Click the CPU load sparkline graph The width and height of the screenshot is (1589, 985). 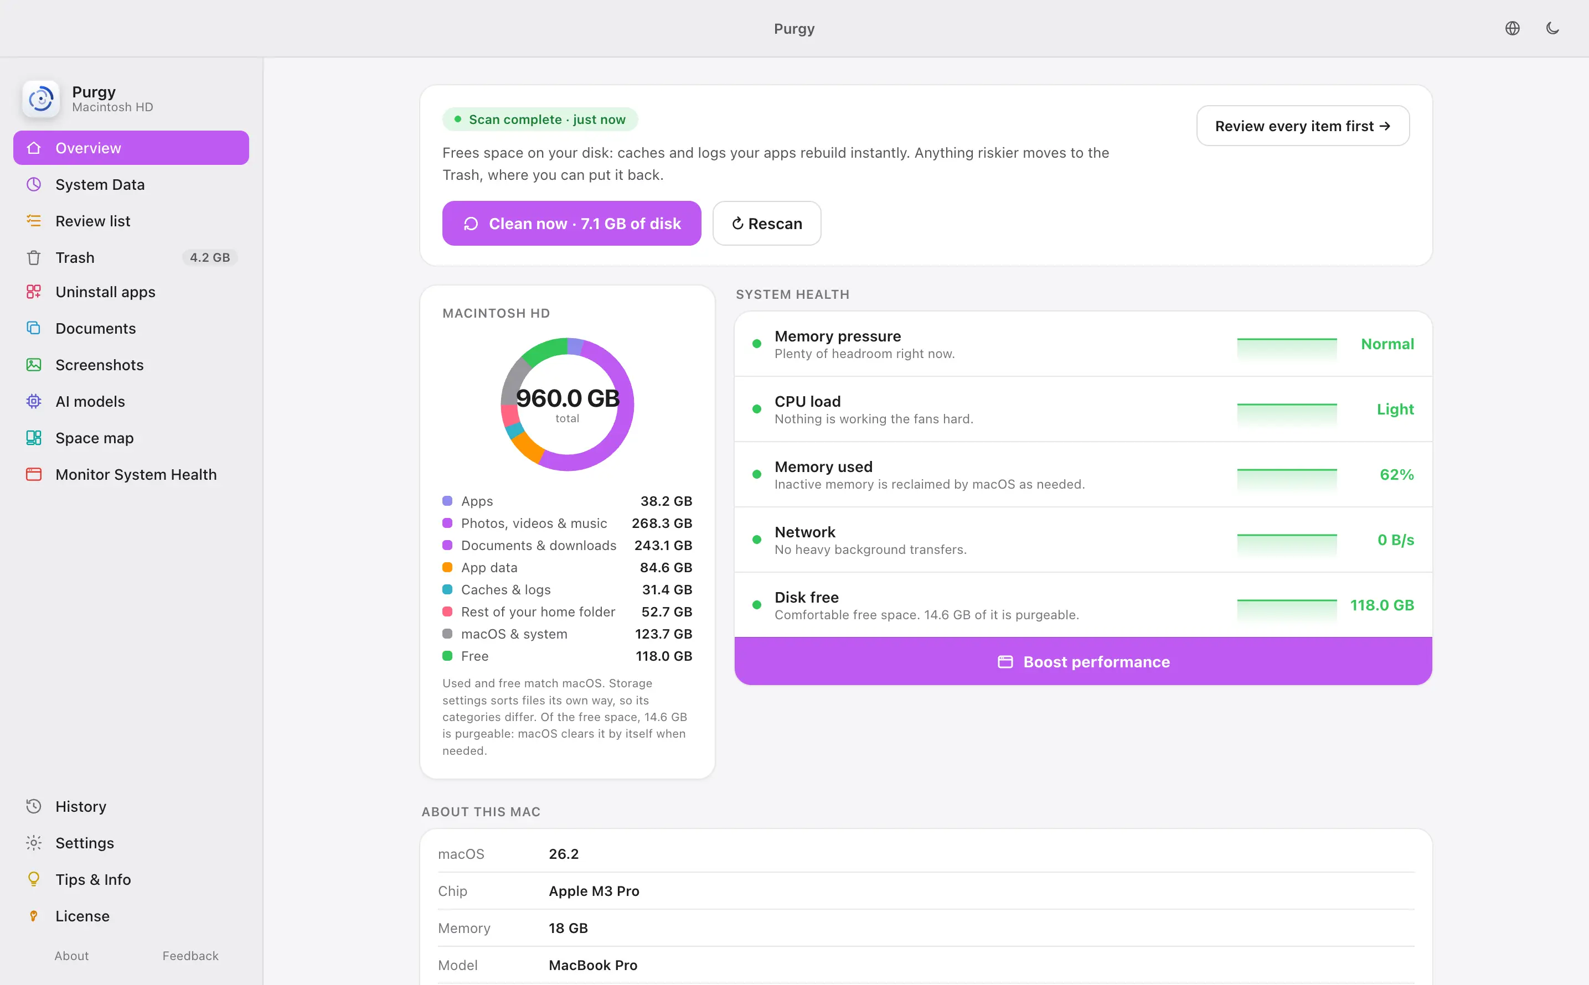[x=1287, y=414]
